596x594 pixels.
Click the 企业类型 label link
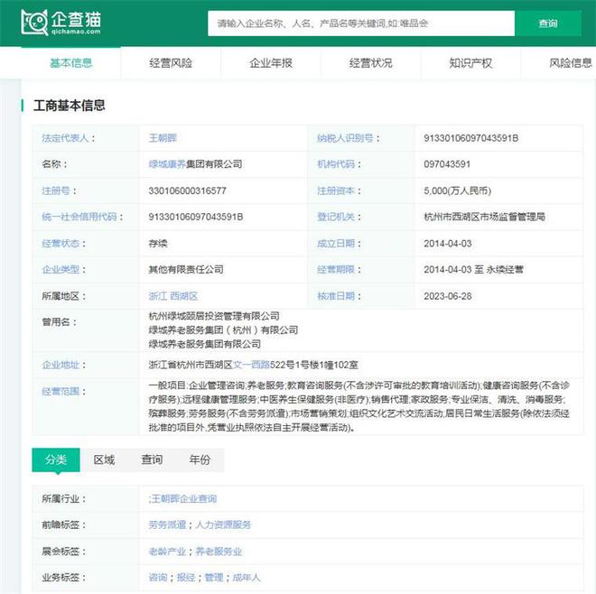click(61, 269)
